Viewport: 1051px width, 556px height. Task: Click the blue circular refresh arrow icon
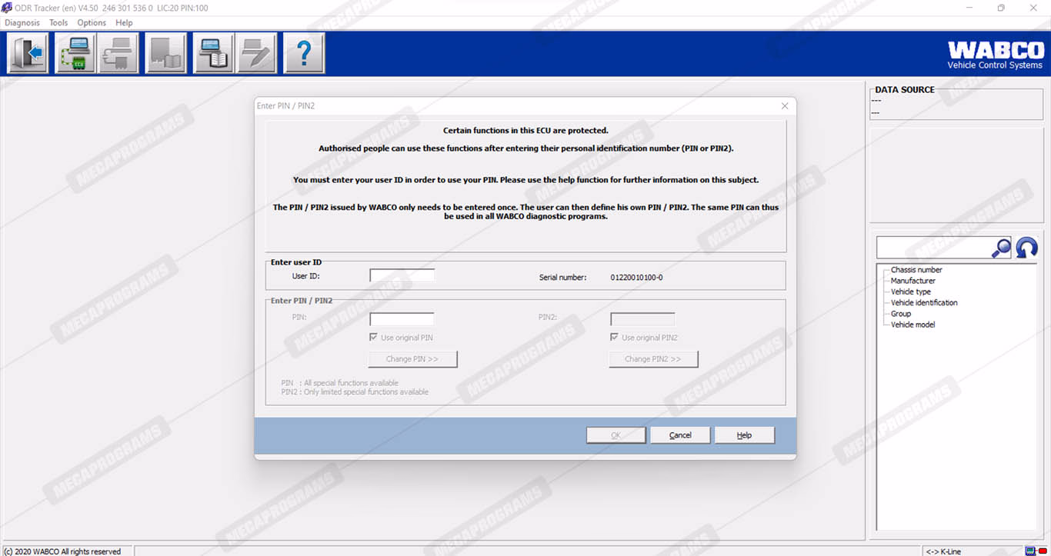[1026, 248]
